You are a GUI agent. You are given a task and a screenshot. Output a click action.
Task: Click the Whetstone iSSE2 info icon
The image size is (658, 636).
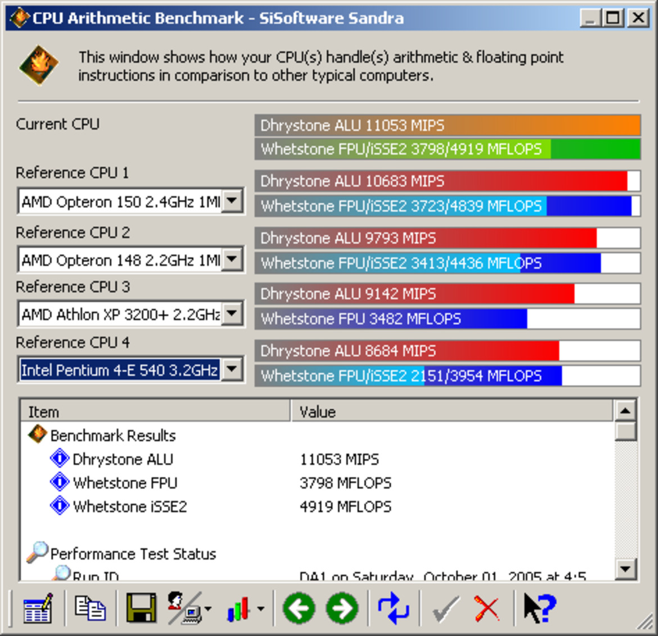(x=60, y=505)
